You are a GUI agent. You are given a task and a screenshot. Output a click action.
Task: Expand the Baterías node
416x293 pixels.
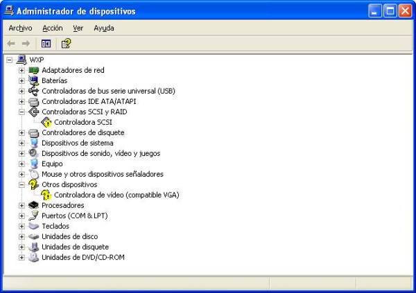(21, 80)
